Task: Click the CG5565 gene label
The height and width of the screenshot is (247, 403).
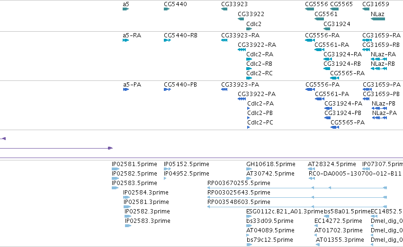Action: (341, 4)
